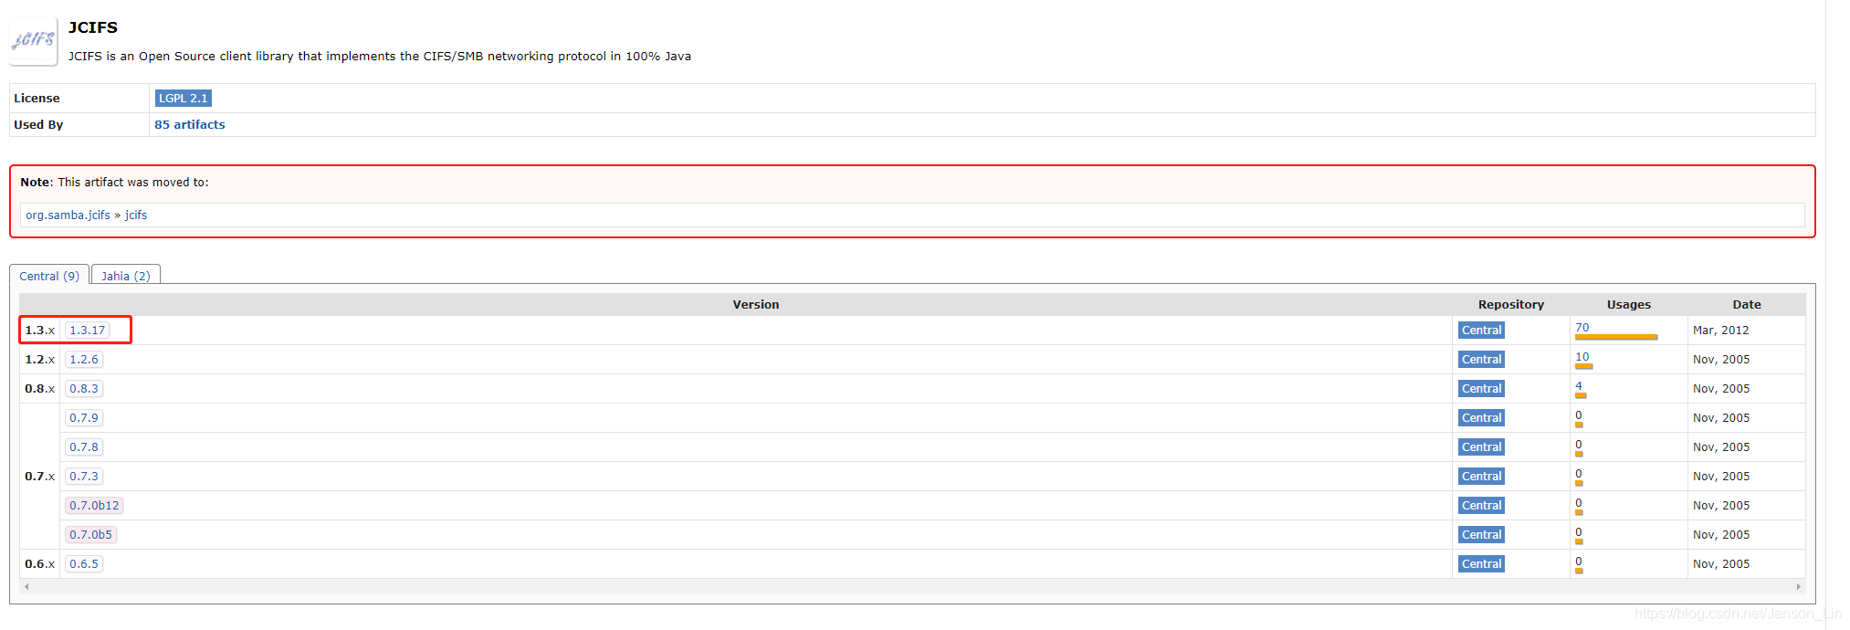This screenshot has width=1850, height=630.
Task: Switch to the Jahia (2) tab
Action: pyautogui.click(x=126, y=275)
